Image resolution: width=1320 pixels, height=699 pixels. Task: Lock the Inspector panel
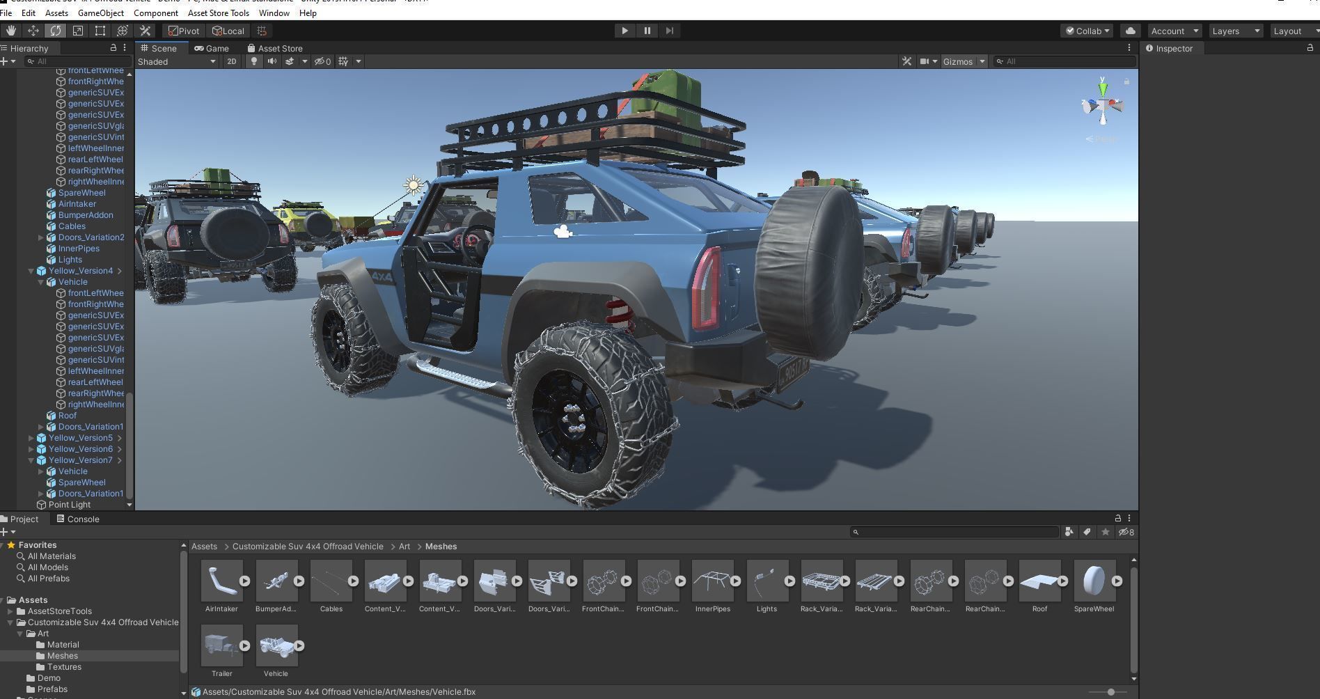tap(1310, 48)
